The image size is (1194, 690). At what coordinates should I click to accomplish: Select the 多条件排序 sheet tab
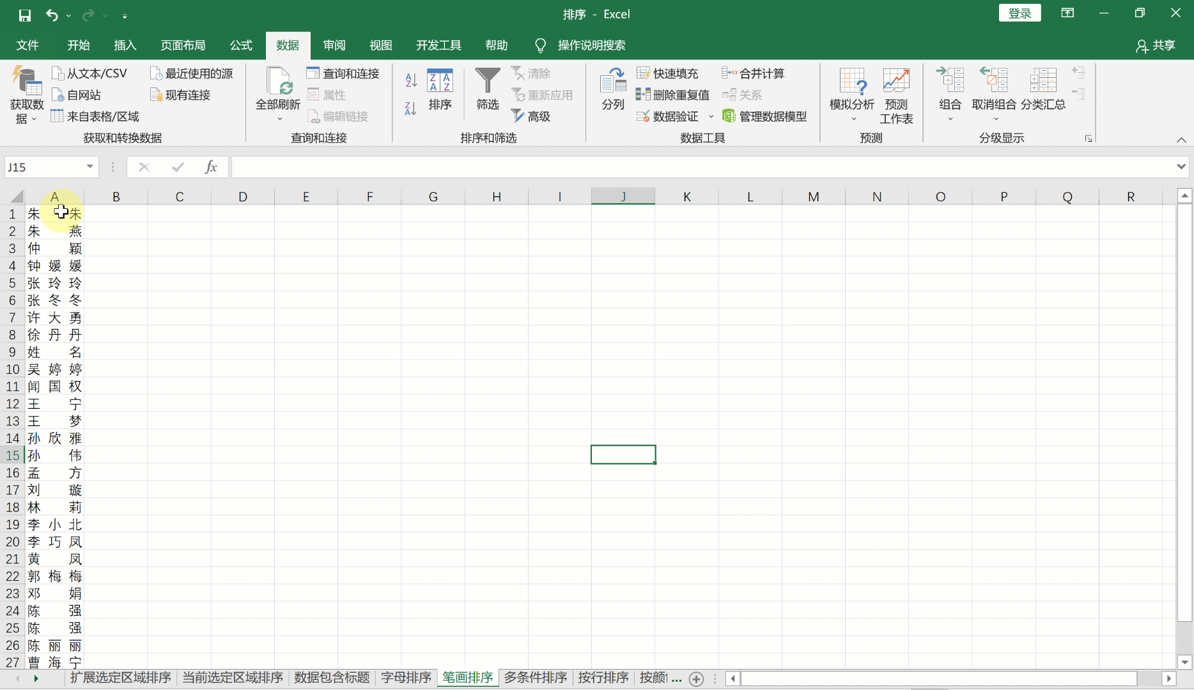535,678
